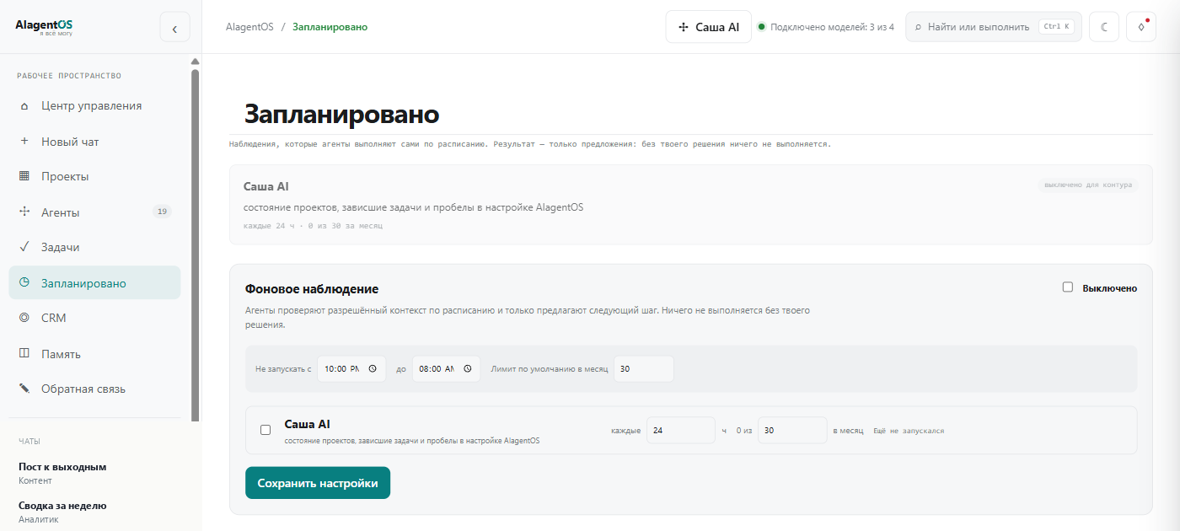Image resolution: width=1180 pixels, height=531 pixels.
Task: Click the sidebar scroll up arrow
Action: [196, 62]
